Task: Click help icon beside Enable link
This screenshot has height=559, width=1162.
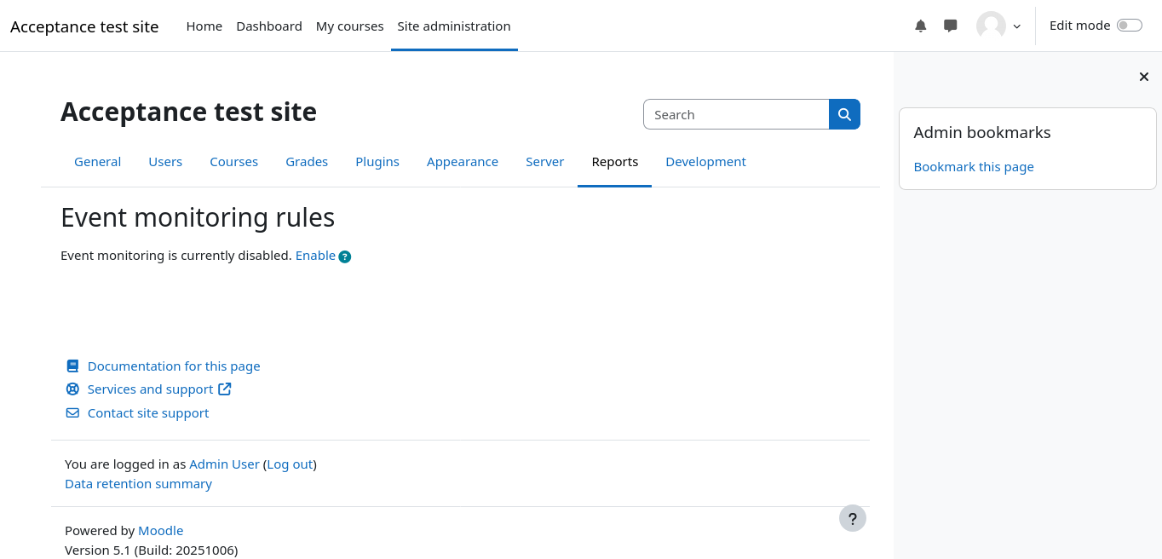Action: coord(345,256)
